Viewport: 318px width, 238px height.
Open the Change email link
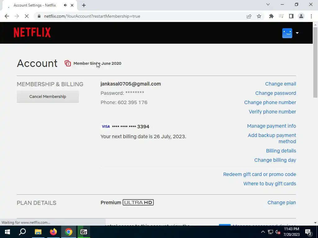click(280, 84)
